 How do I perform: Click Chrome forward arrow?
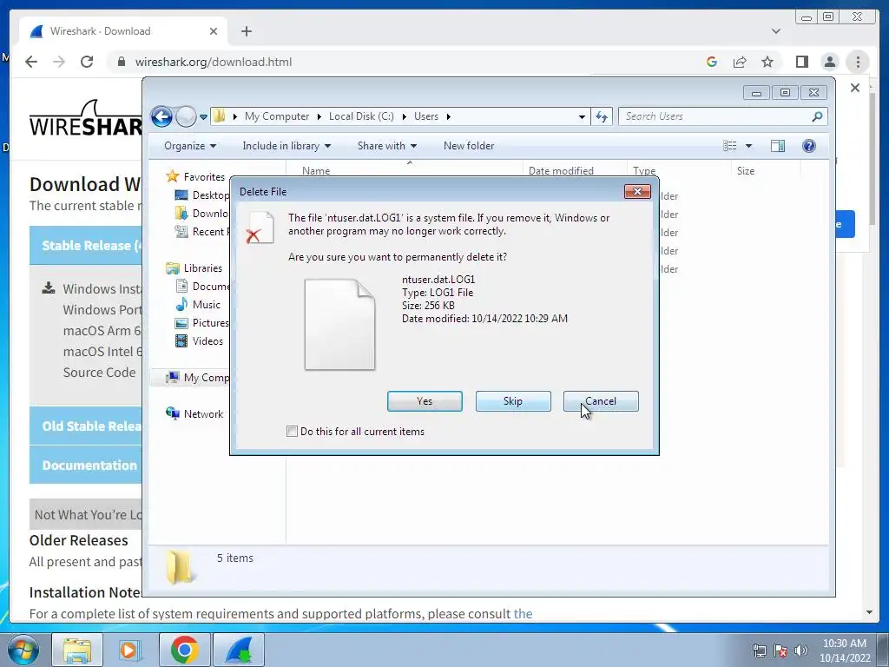tap(59, 62)
